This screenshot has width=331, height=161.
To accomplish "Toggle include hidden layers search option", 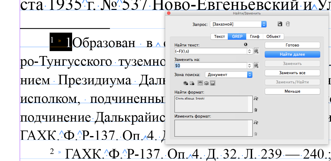I will [x=200, y=83].
